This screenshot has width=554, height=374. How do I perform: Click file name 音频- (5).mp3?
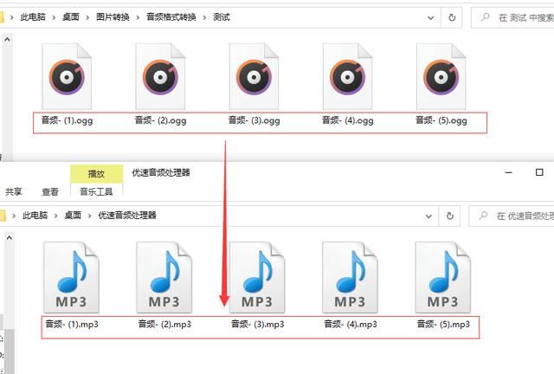coord(444,324)
